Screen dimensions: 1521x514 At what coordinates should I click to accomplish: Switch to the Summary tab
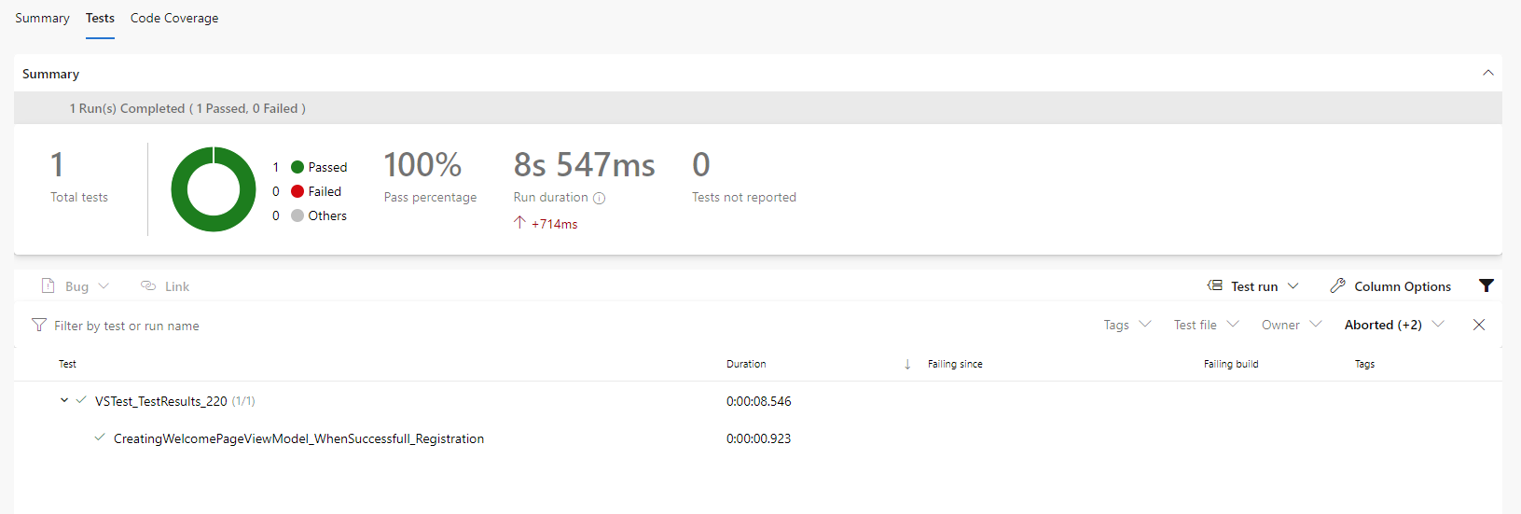(42, 18)
